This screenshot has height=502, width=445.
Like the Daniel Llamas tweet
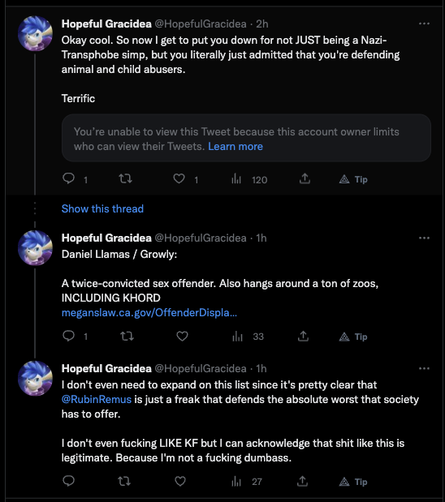182,336
